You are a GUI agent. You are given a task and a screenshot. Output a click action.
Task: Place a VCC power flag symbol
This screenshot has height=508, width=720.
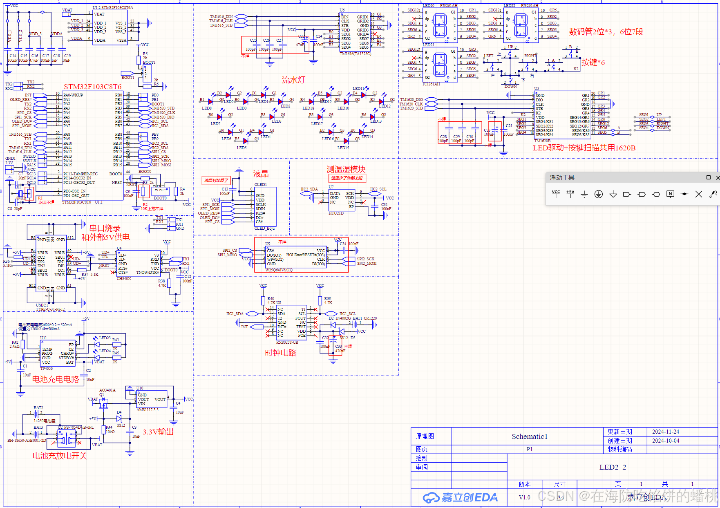pyautogui.click(x=556, y=194)
